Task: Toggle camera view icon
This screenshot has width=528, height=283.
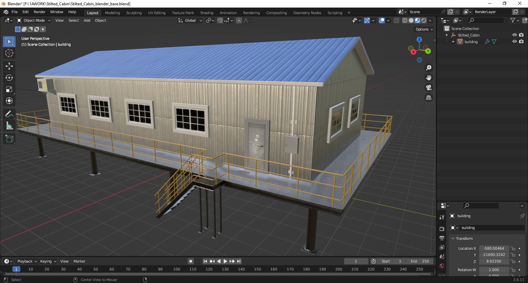Action: 429,88
